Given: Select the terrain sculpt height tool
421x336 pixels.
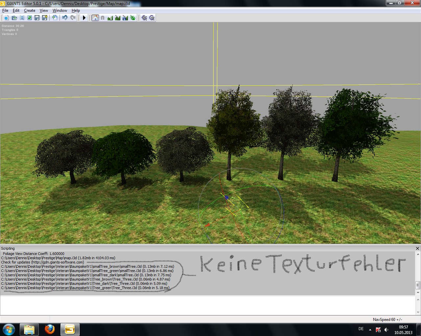Looking at the screenshot, I should pos(110,18).
